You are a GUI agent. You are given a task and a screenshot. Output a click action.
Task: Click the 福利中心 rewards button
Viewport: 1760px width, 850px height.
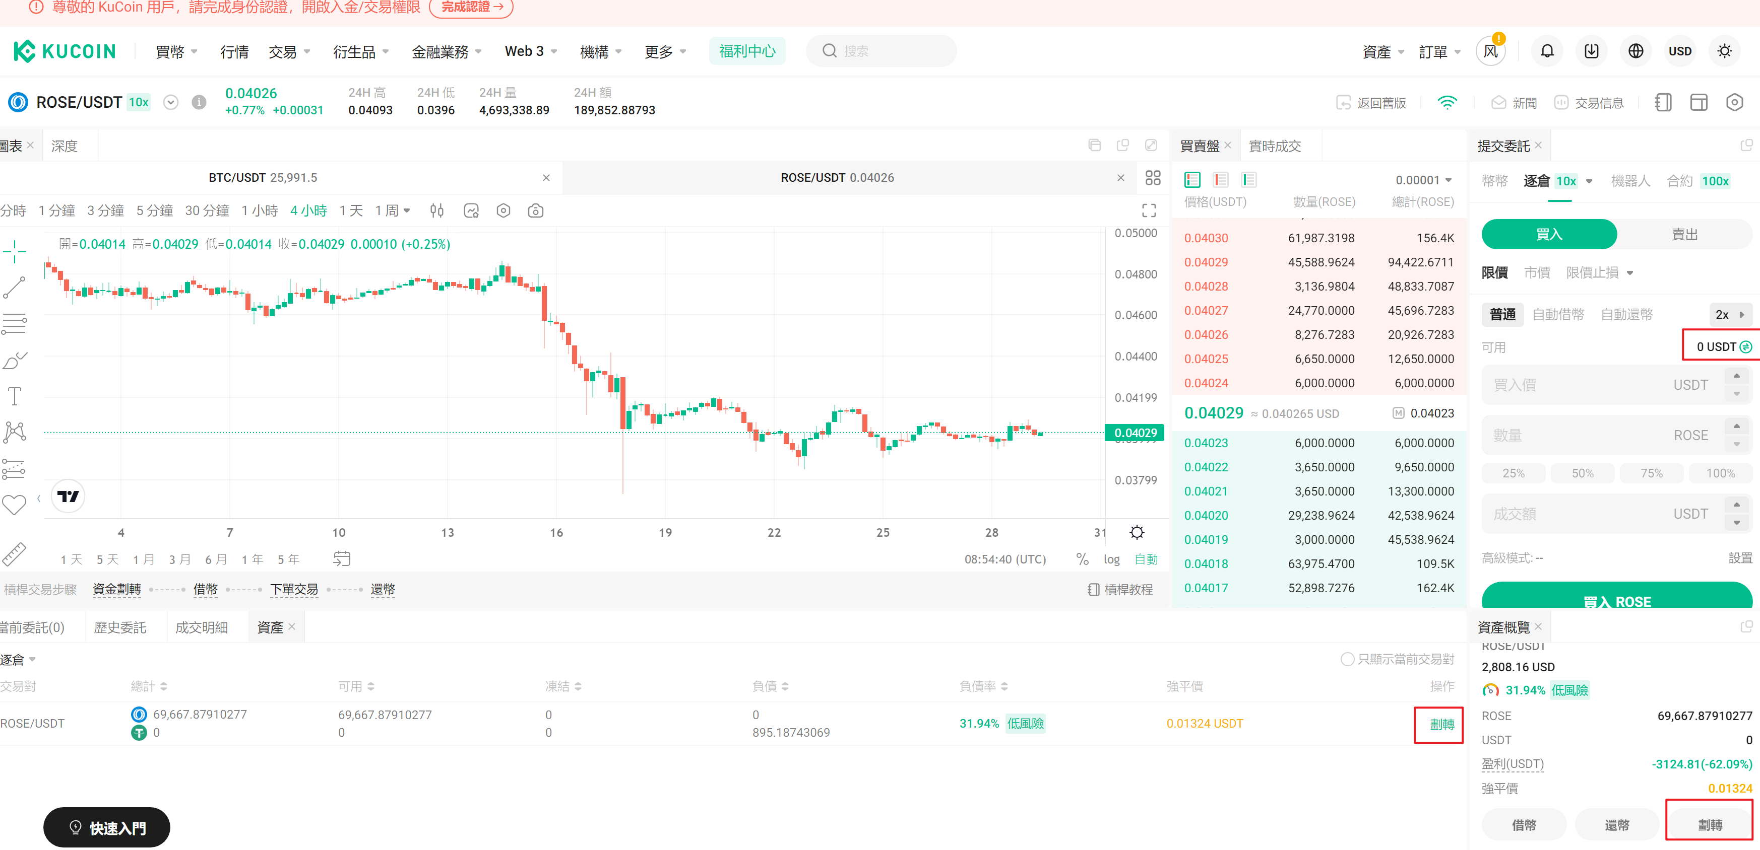[x=747, y=51]
